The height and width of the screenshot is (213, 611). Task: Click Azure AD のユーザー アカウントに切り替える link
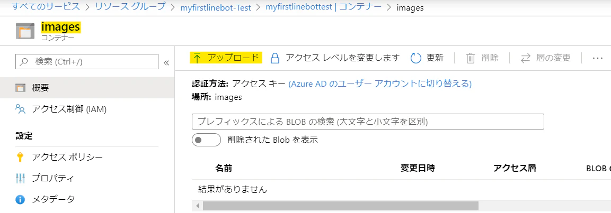coord(380,84)
